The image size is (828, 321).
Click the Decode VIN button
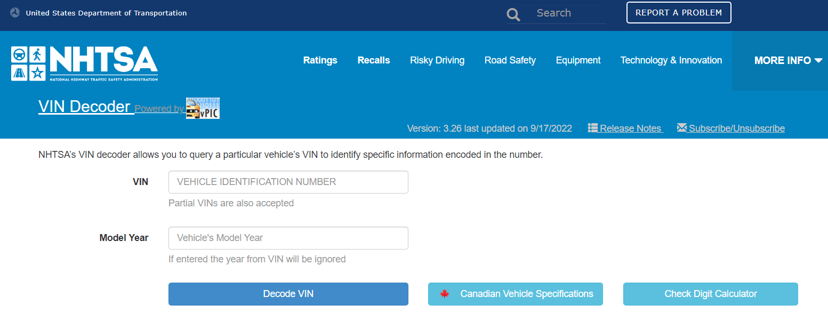pos(288,293)
